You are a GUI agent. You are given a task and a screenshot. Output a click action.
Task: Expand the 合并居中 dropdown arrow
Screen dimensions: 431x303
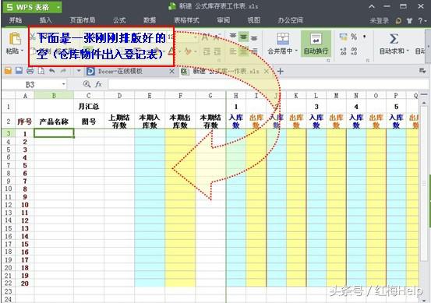296,51
